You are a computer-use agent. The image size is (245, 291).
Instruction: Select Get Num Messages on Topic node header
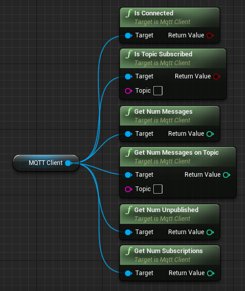pyautogui.click(x=178, y=157)
